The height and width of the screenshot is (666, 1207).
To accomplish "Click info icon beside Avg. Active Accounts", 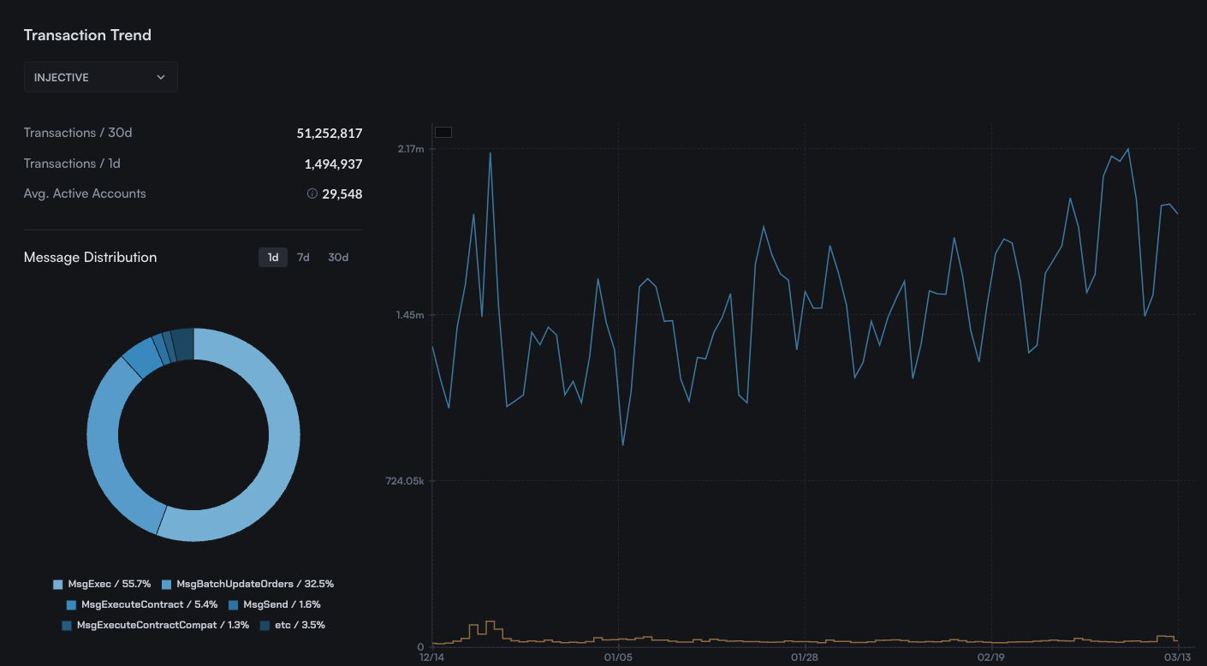I will point(312,194).
